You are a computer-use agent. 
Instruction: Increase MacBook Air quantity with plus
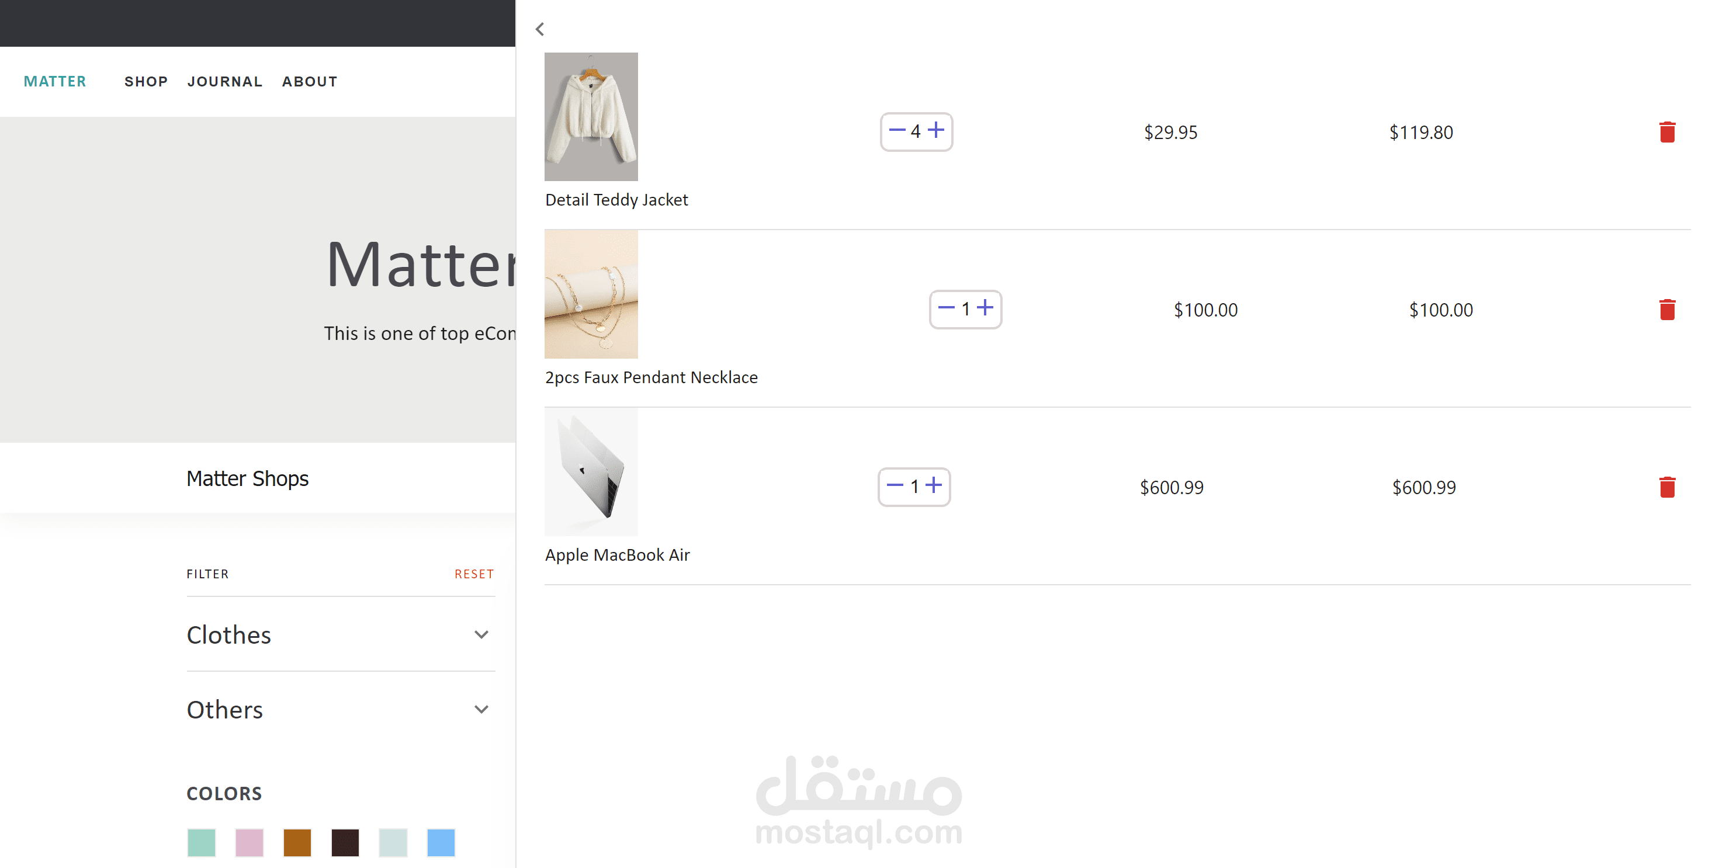(934, 485)
